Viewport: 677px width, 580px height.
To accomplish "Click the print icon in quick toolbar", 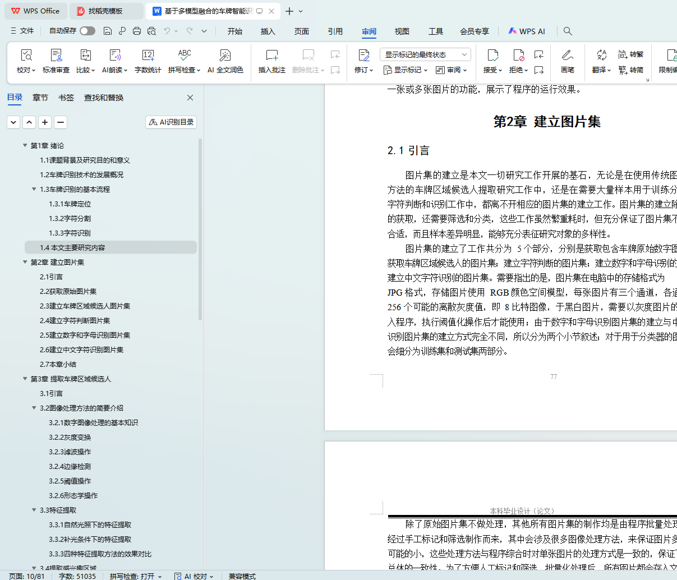I will [x=136, y=31].
